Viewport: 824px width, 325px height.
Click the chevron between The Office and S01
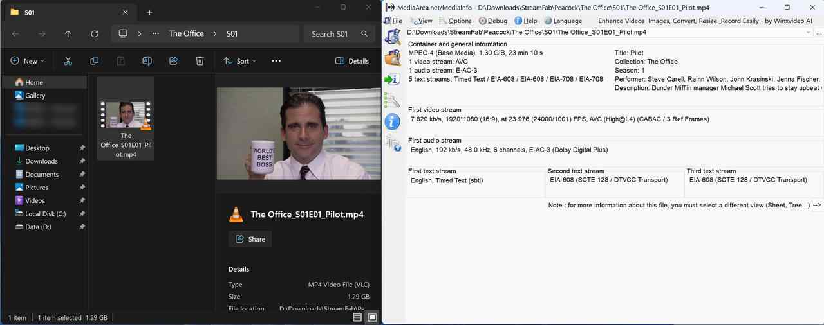(216, 33)
